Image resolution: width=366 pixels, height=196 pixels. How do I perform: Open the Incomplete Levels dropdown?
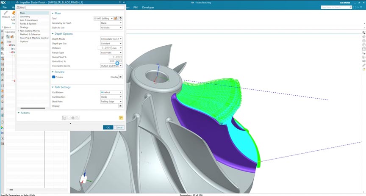click(x=111, y=66)
